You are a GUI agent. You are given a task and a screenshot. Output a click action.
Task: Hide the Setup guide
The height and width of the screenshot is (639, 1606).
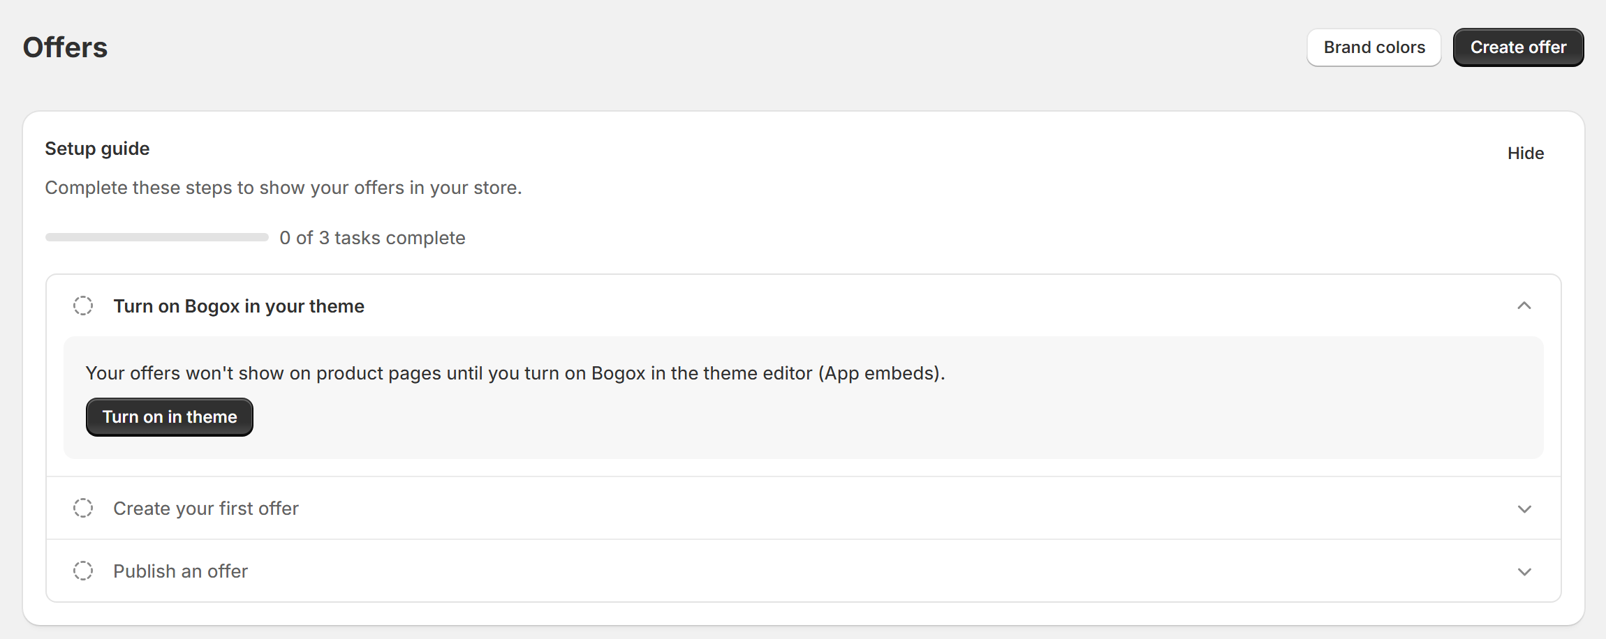(x=1525, y=153)
